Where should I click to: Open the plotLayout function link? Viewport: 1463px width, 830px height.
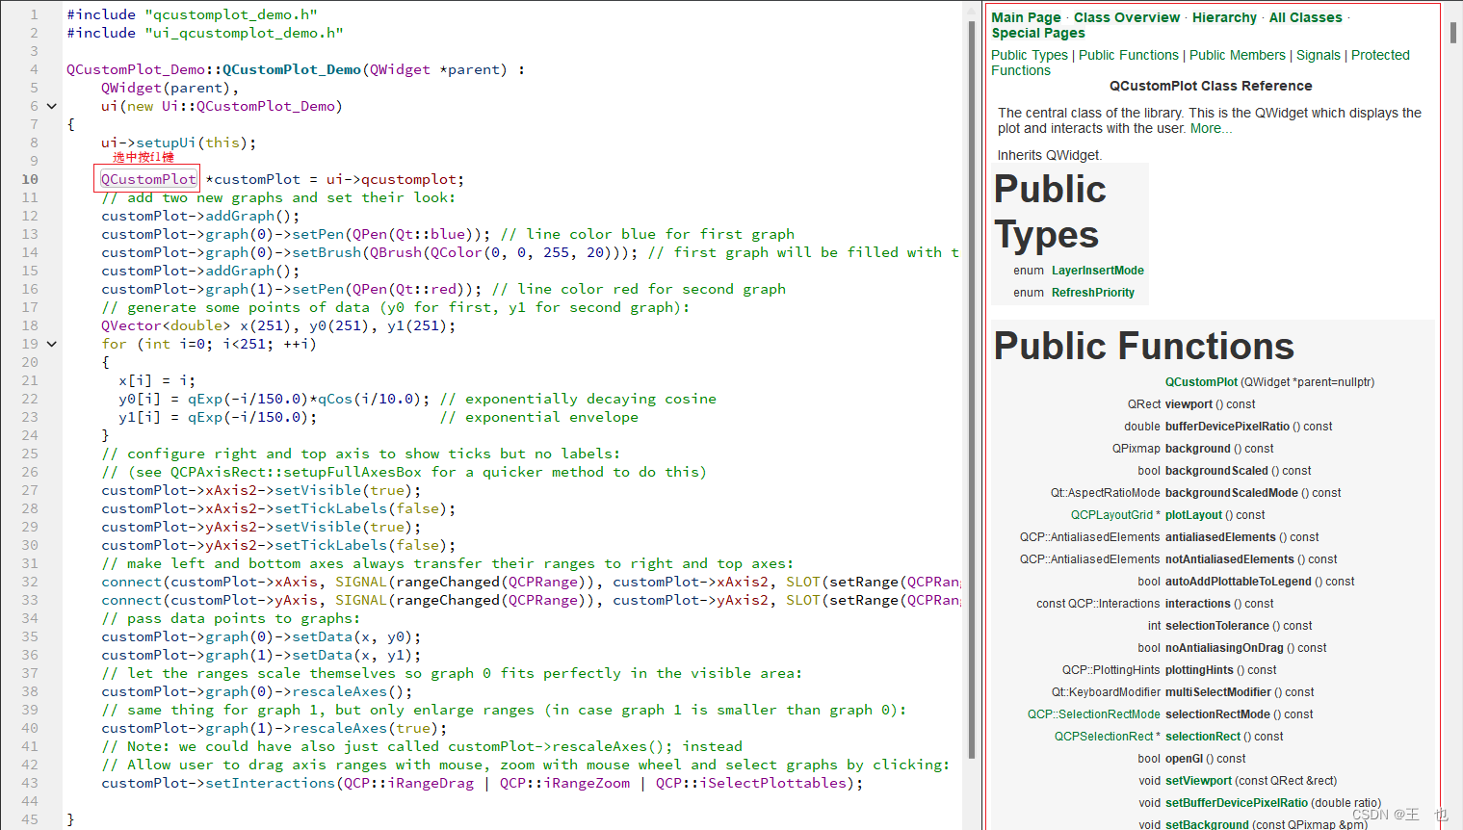pyautogui.click(x=1193, y=515)
